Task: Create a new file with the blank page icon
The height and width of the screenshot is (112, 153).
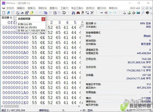Action: point(4,13)
